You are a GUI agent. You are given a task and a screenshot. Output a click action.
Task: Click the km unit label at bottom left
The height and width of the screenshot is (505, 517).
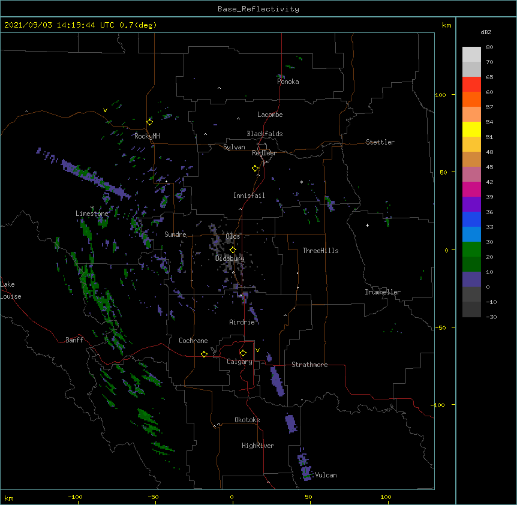point(9,498)
